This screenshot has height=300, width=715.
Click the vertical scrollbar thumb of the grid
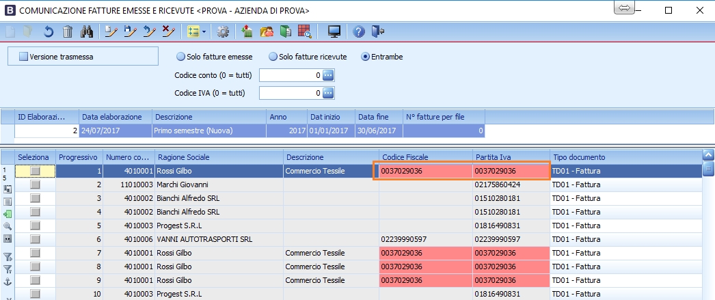709,169
